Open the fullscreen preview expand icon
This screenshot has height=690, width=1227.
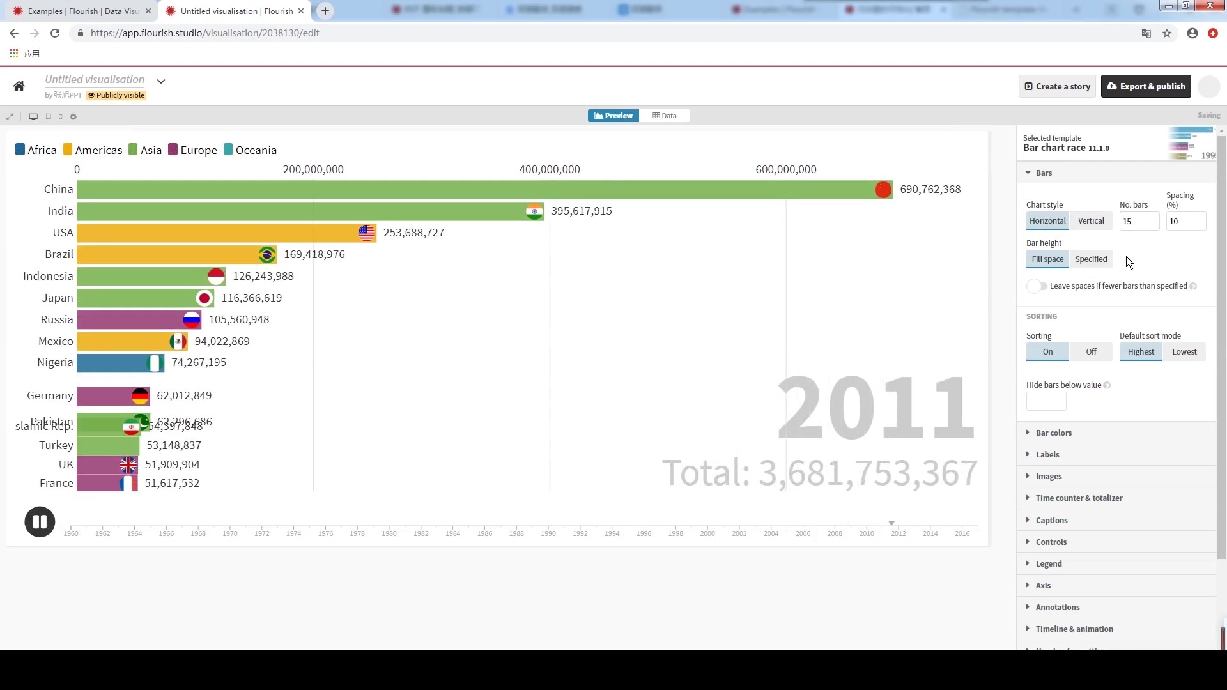10,117
